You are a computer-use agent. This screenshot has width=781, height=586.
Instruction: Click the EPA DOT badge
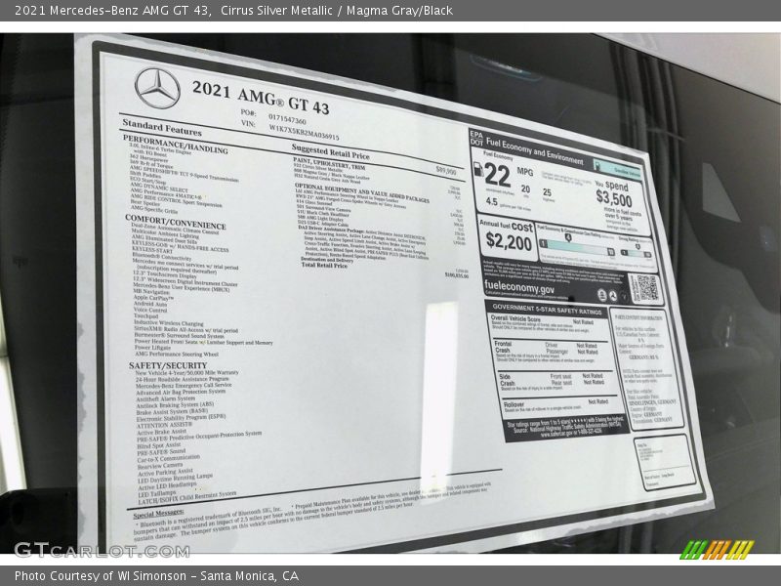click(476, 138)
